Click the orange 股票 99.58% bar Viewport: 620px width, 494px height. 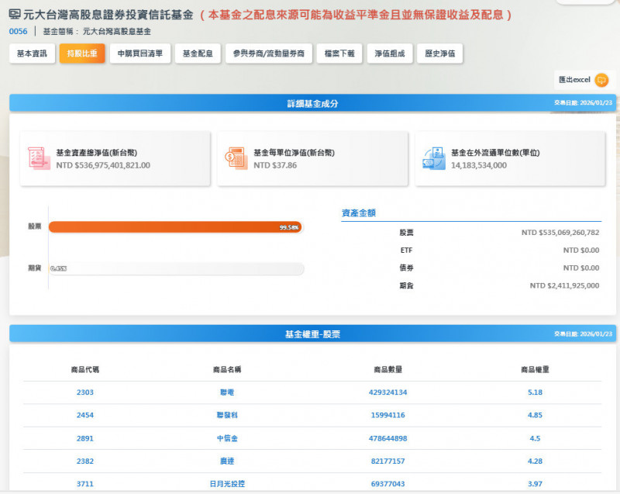tap(175, 227)
